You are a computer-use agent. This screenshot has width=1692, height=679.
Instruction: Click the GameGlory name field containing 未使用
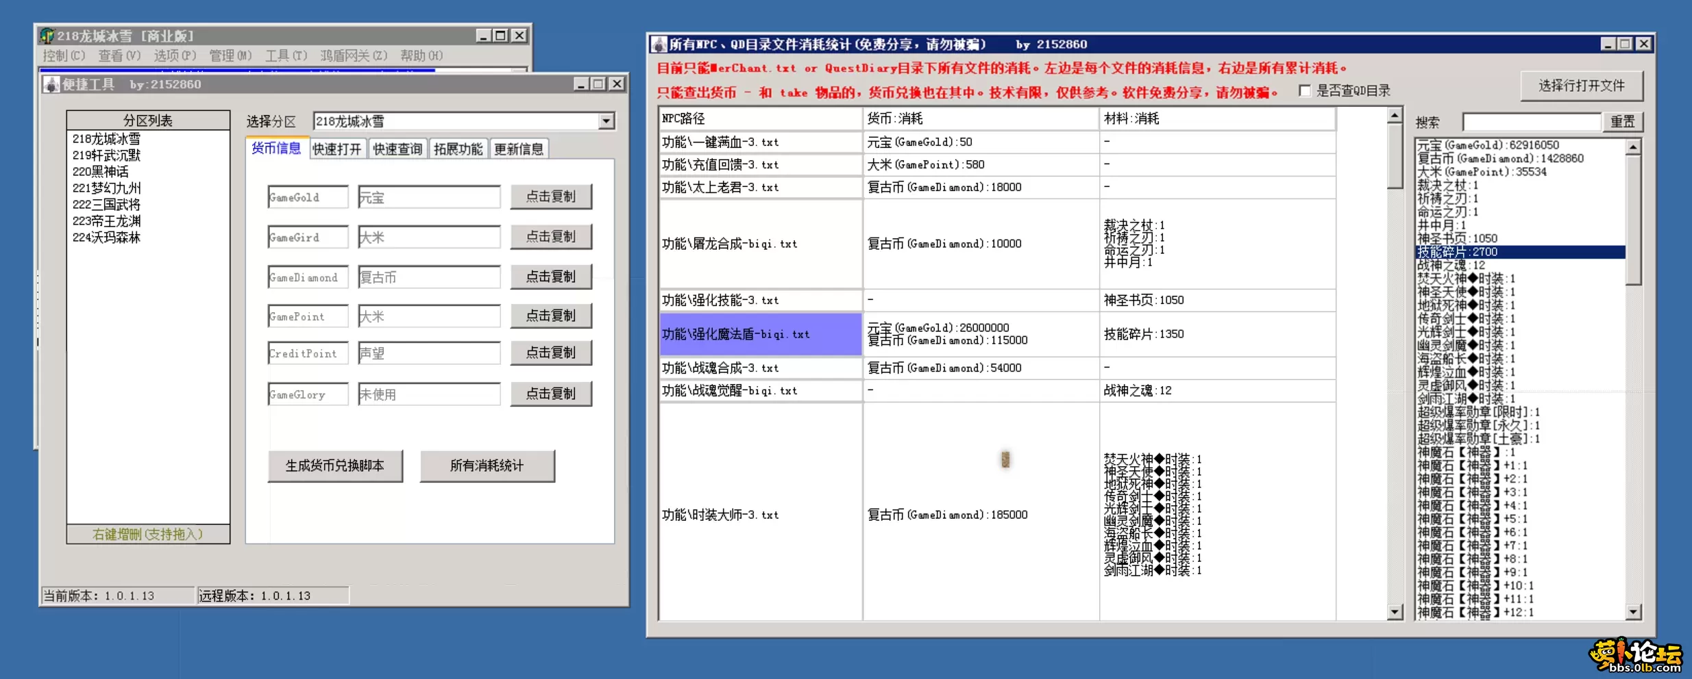coord(429,395)
